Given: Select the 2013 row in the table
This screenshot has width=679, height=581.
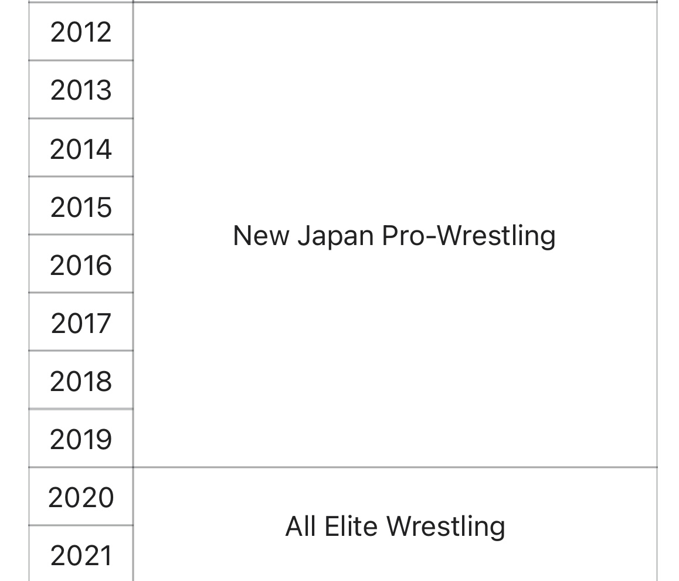Looking at the screenshot, I should (81, 90).
